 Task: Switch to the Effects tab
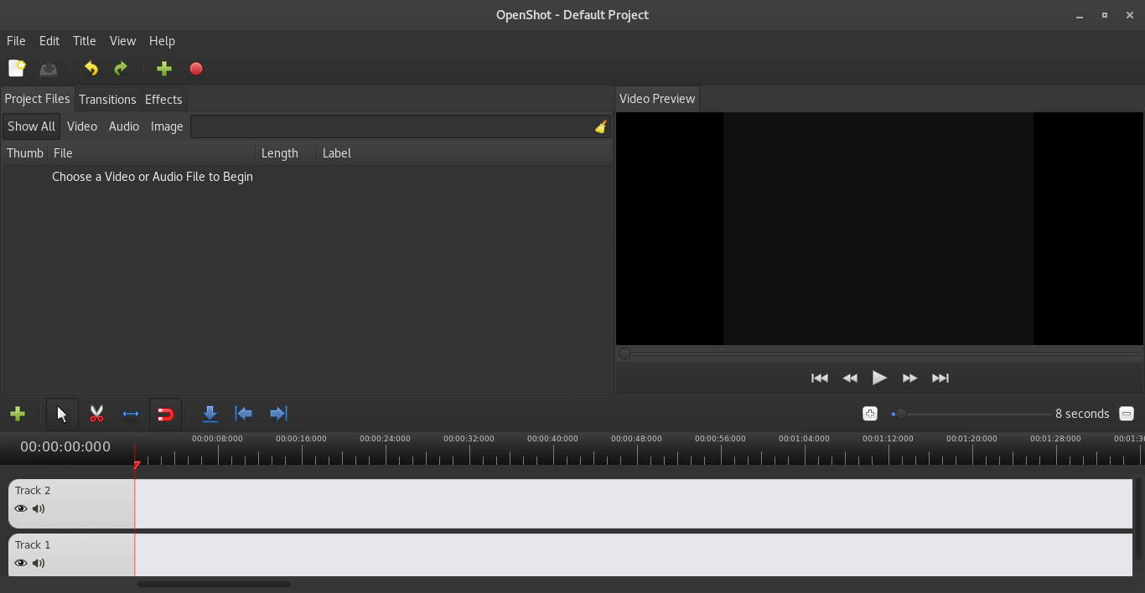click(x=163, y=100)
